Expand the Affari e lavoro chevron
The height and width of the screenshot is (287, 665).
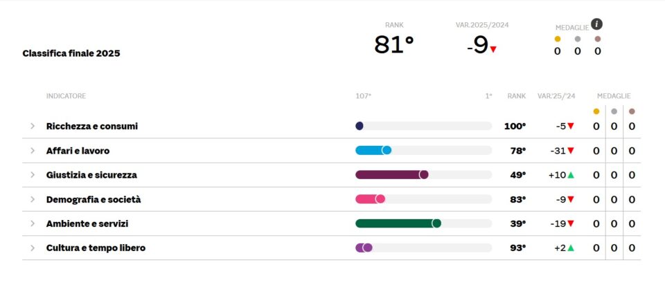click(32, 151)
